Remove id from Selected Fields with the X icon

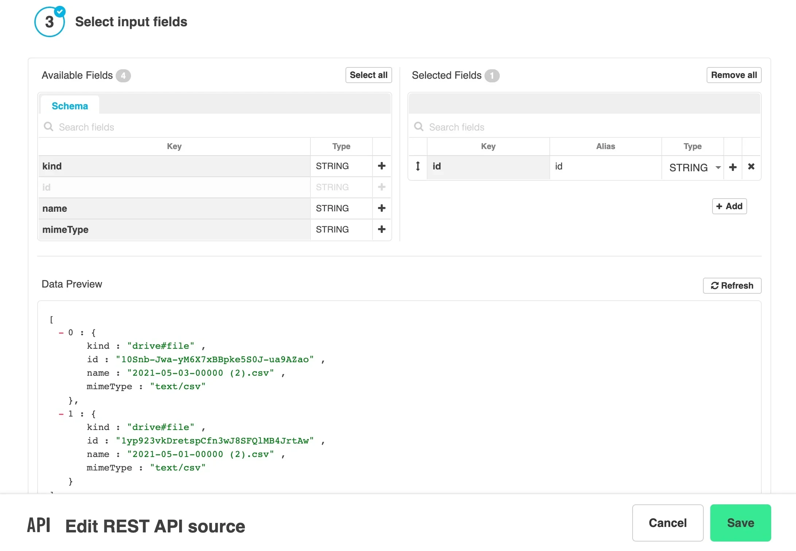(751, 167)
